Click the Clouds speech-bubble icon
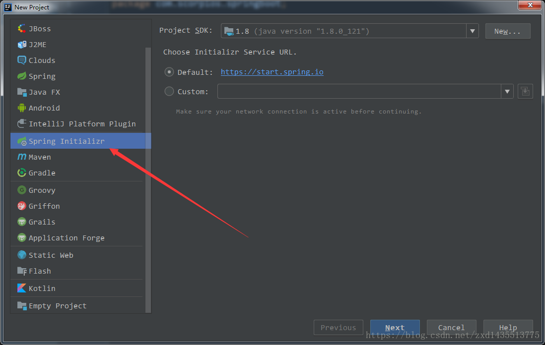The width and height of the screenshot is (545, 345). (21, 60)
